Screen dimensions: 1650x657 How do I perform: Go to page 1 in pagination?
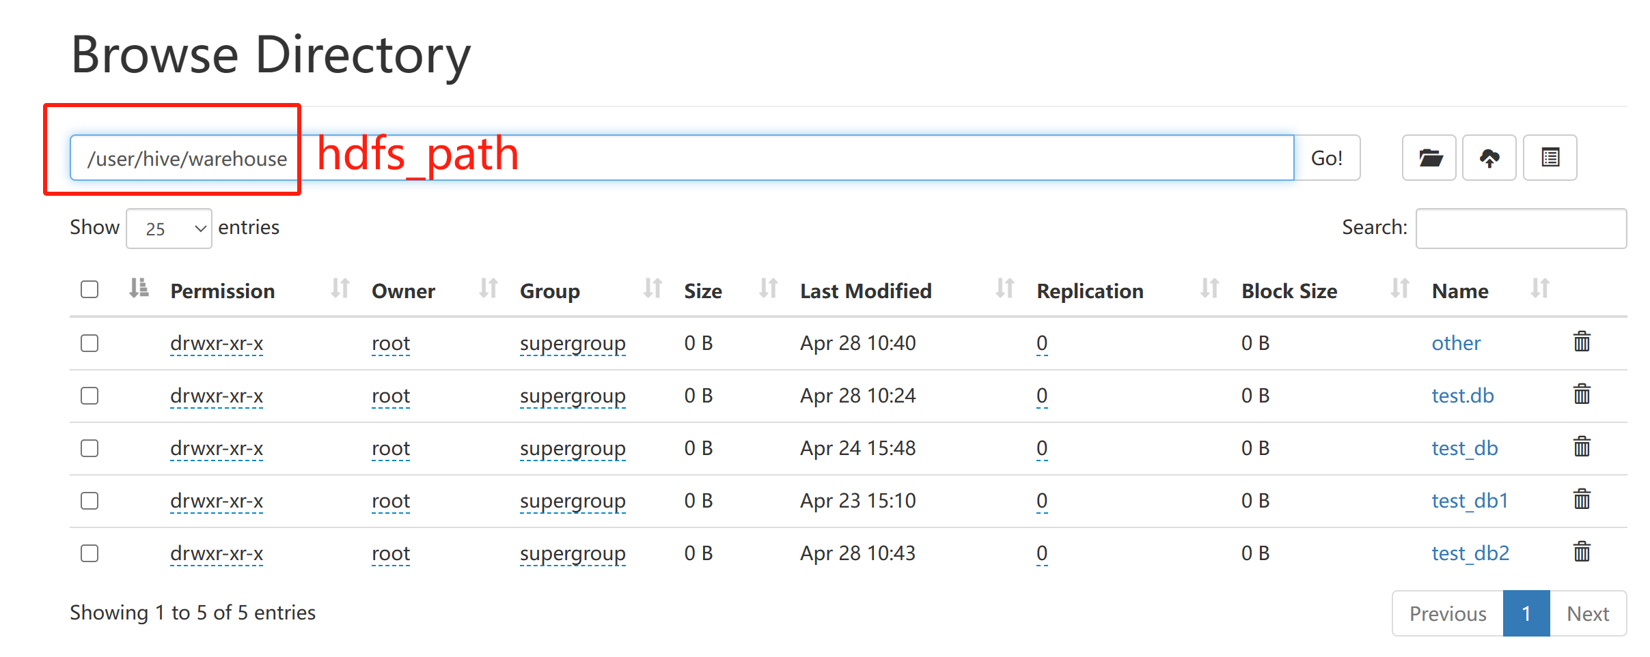(1526, 613)
